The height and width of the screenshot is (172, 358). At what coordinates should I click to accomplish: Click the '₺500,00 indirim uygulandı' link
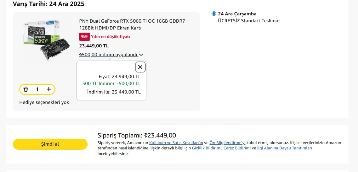pos(108,55)
